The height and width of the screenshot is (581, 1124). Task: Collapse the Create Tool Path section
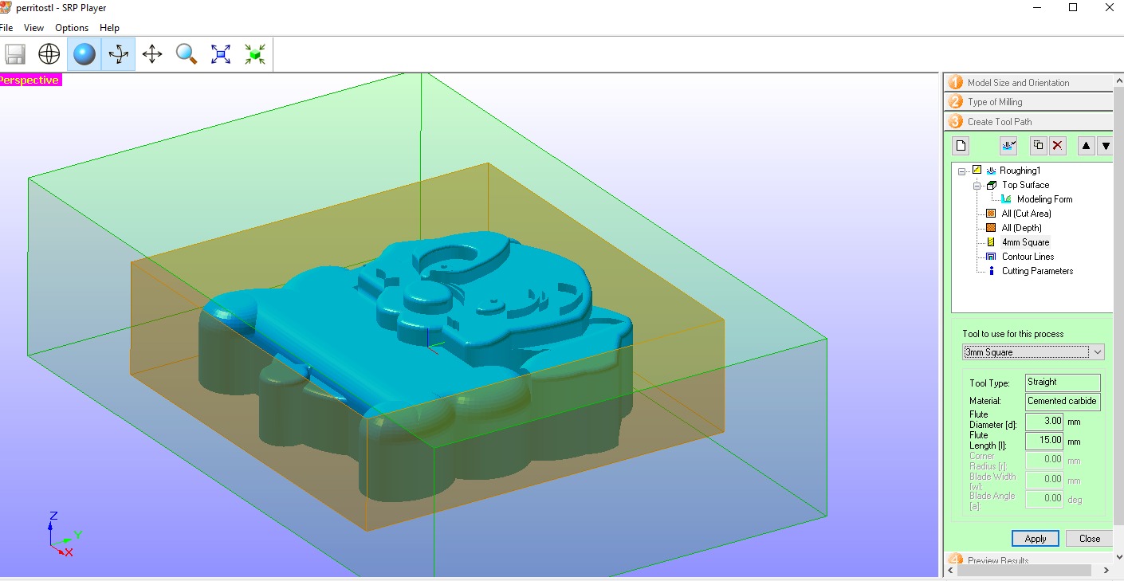tap(1028, 122)
